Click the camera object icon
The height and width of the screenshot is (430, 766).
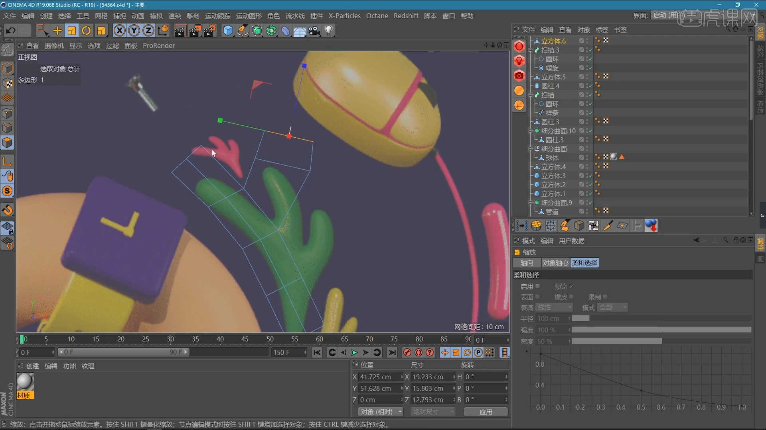point(314,31)
